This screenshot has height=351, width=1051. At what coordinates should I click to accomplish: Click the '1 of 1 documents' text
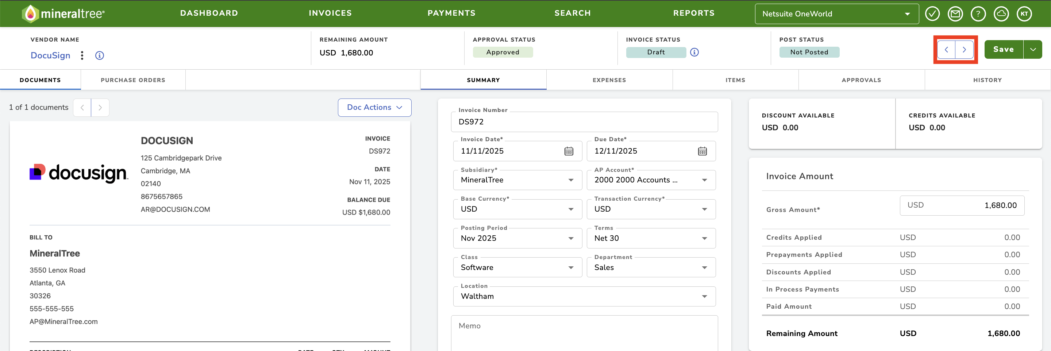39,107
